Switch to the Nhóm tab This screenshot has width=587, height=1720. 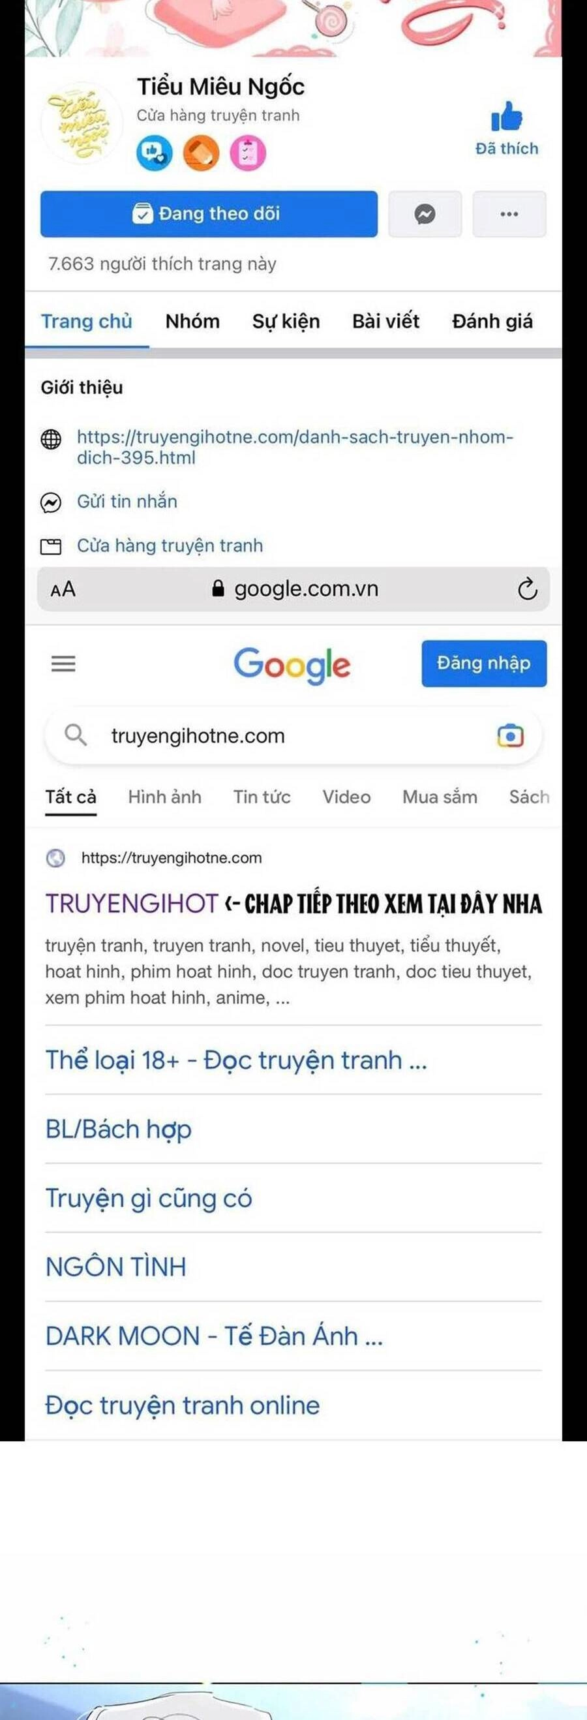tap(192, 321)
